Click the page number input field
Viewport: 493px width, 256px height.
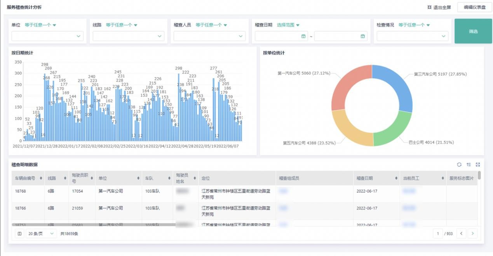point(438,233)
